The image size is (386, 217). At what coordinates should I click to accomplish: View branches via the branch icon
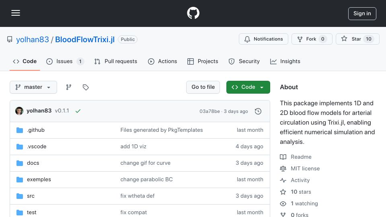pyautogui.click(x=69, y=87)
